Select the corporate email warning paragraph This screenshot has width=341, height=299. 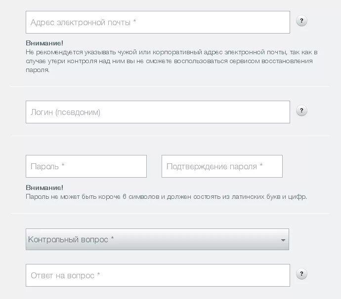pyautogui.click(x=171, y=61)
